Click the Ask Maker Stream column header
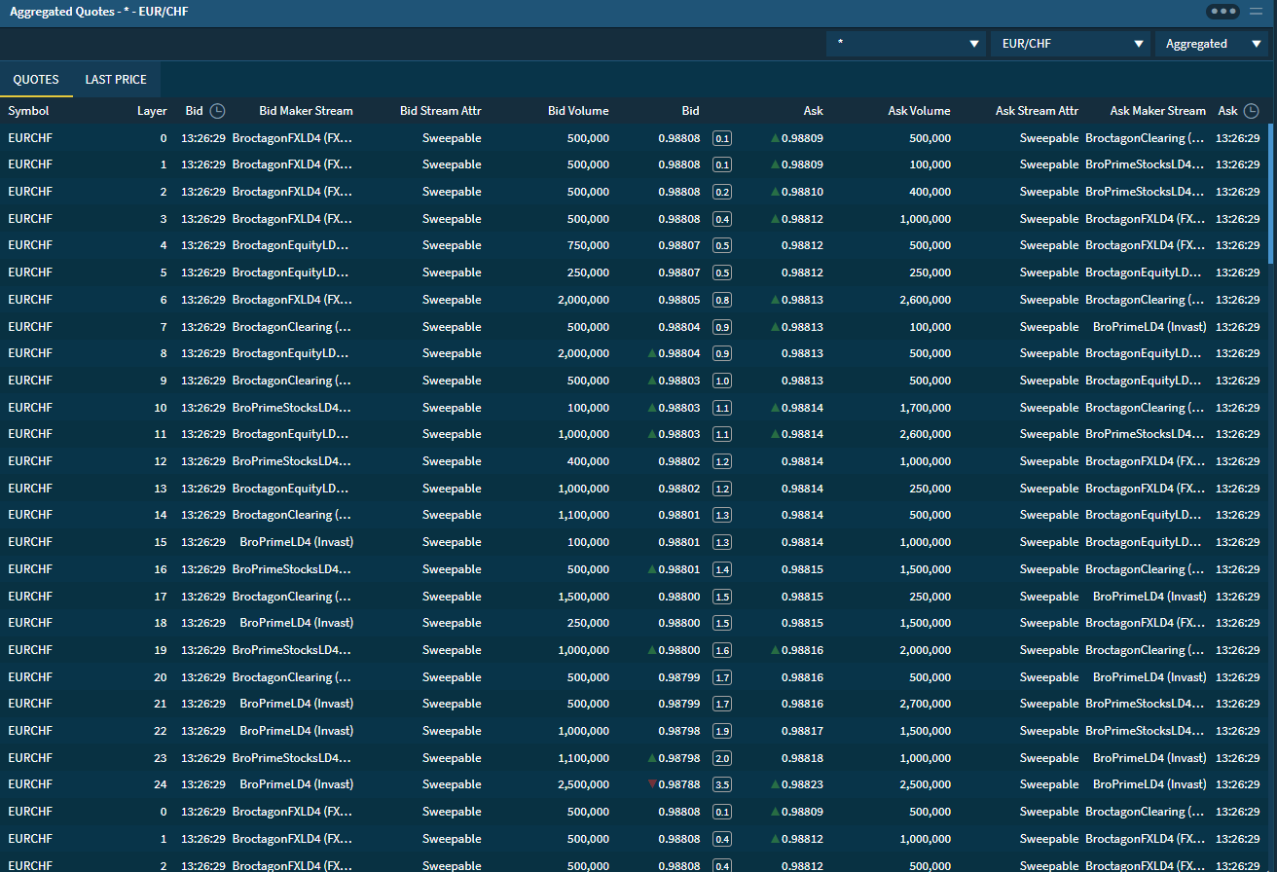Screen dimensions: 1277x872 pyautogui.click(x=1158, y=111)
